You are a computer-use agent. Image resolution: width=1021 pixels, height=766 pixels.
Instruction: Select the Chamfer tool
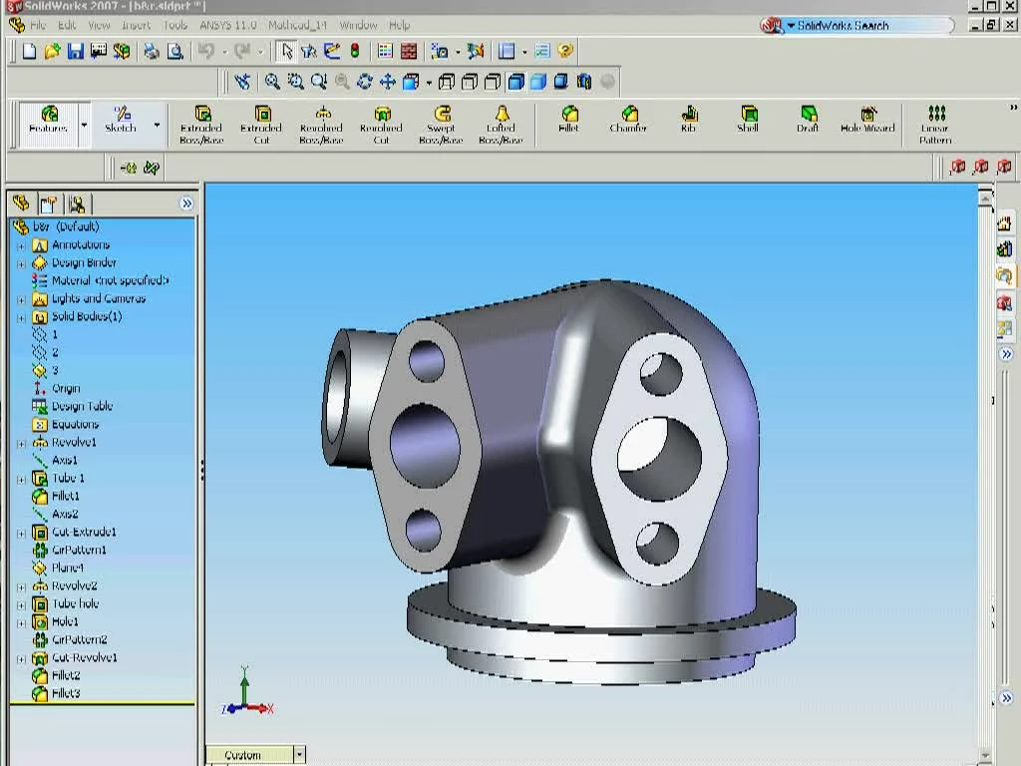(628, 120)
